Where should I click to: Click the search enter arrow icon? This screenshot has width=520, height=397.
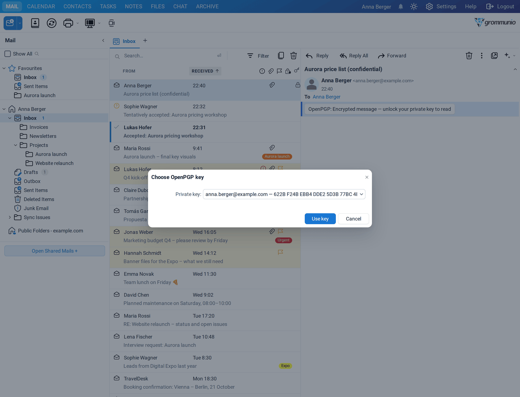click(x=219, y=56)
